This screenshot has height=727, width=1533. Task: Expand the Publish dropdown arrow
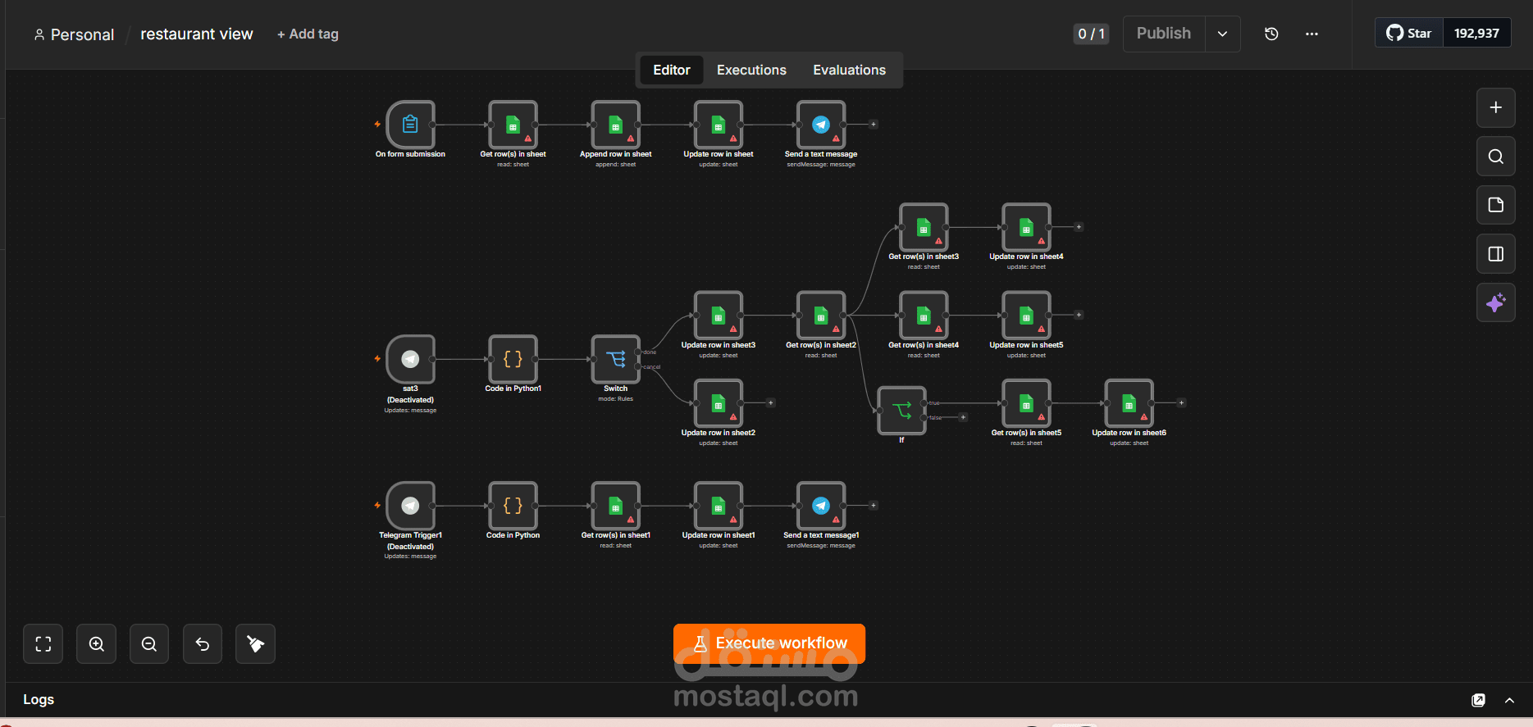pyautogui.click(x=1222, y=34)
